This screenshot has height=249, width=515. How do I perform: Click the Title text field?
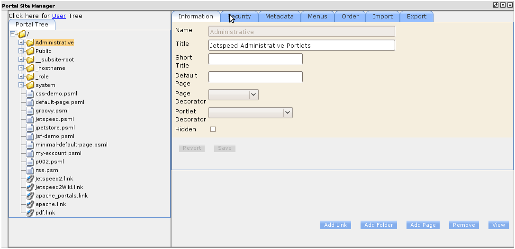point(301,45)
